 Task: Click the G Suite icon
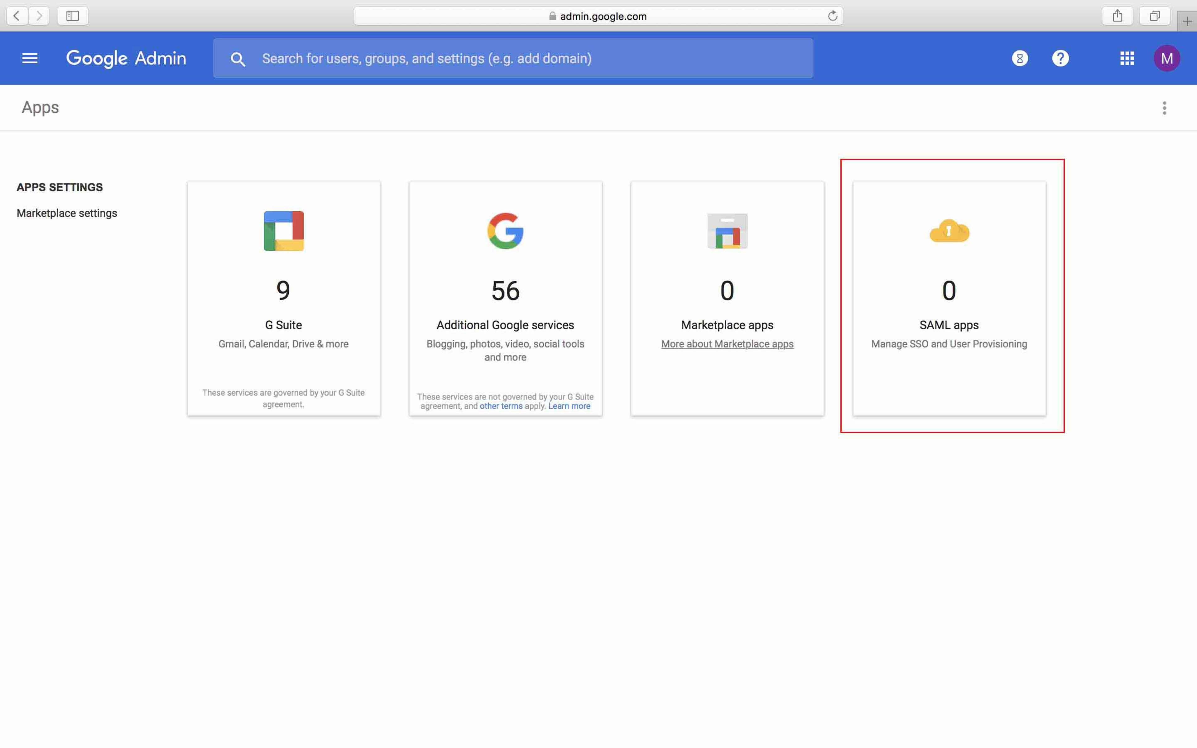point(283,231)
